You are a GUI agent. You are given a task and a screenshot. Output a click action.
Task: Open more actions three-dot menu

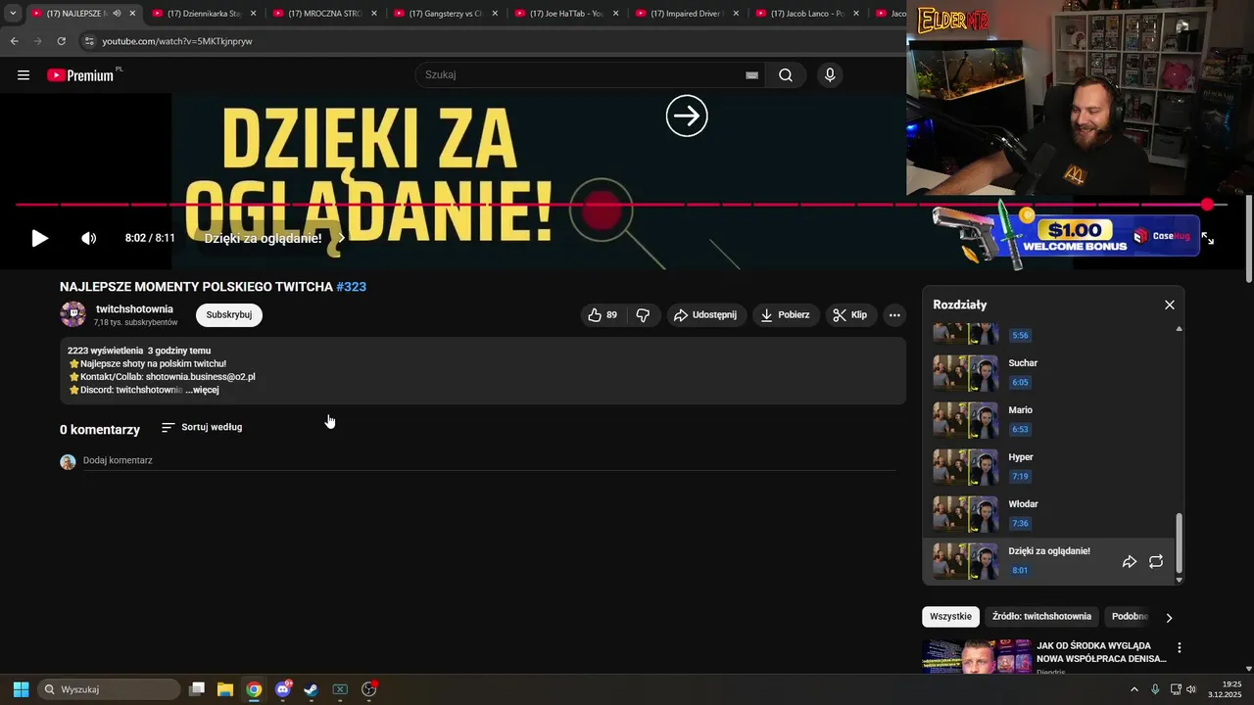click(894, 315)
